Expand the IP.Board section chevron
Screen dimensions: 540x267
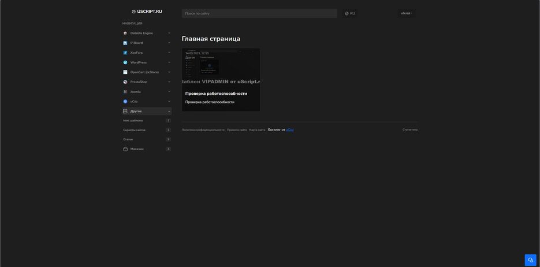(x=169, y=43)
